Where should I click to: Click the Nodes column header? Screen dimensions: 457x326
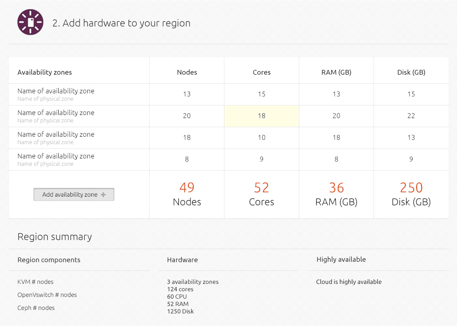[x=187, y=72]
